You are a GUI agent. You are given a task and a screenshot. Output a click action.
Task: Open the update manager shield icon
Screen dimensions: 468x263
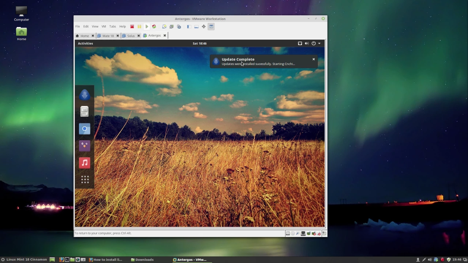449,260
